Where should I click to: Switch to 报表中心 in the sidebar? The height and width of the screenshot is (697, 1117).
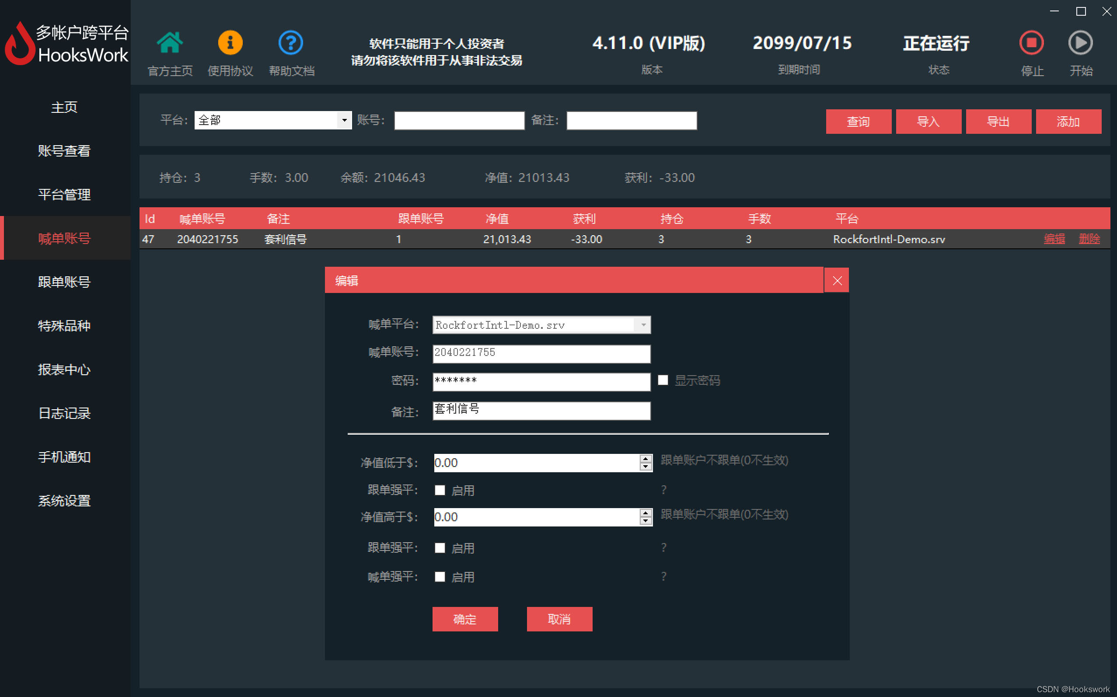(64, 369)
